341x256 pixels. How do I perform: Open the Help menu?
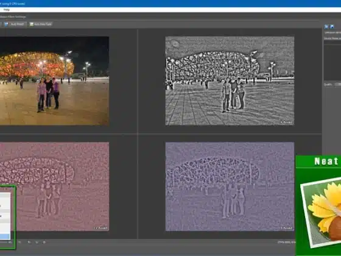(x=7, y=10)
